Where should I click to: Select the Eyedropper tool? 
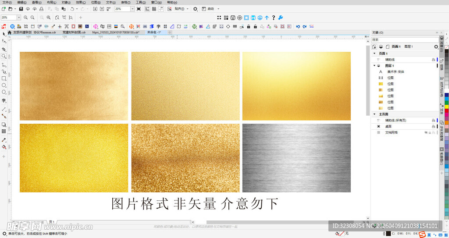(4, 140)
